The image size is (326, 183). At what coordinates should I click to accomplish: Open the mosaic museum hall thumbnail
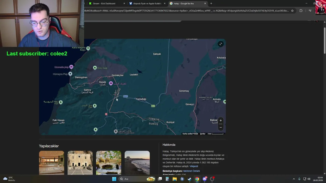(x=51, y=163)
